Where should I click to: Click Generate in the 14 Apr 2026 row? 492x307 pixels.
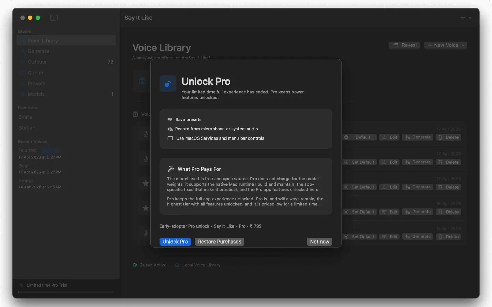[x=418, y=237]
